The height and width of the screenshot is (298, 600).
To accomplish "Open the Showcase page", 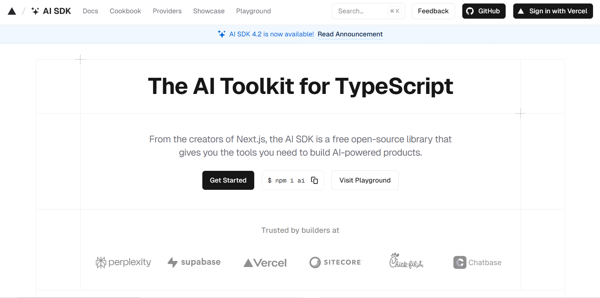I will (209, 11).
